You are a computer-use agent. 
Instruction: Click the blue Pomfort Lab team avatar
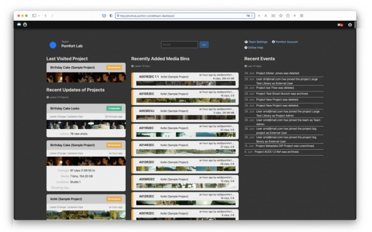click(53, 45)
